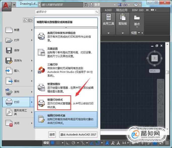Toggle snap mode dotted grid icon
Screen dimensions: 172x148
58,143
